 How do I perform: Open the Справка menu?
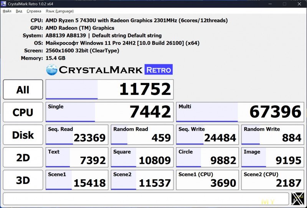coord(34,11)
